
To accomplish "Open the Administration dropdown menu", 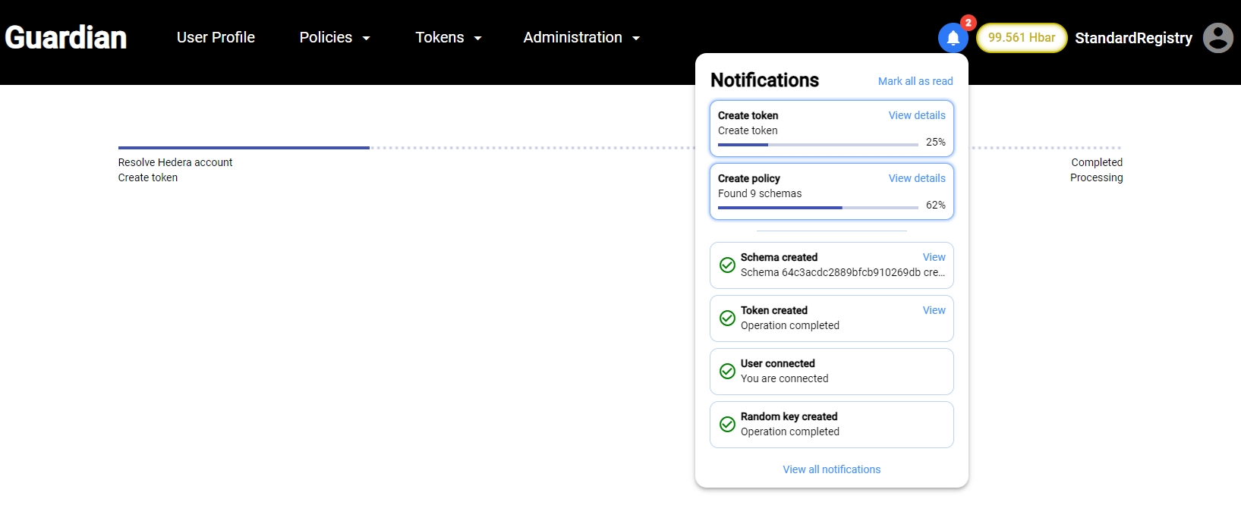I will [x=581, y=38].
